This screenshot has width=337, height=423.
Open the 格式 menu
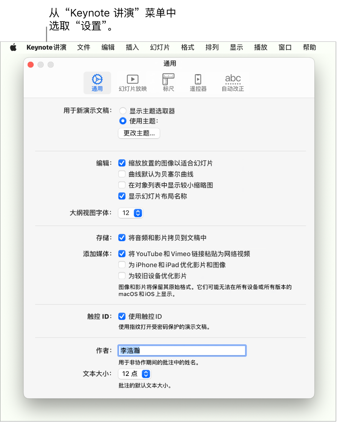(x=188, y=47)
